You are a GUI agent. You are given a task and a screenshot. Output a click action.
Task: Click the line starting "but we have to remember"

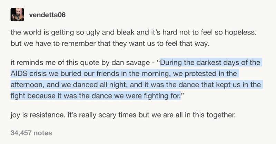point(110,43)
